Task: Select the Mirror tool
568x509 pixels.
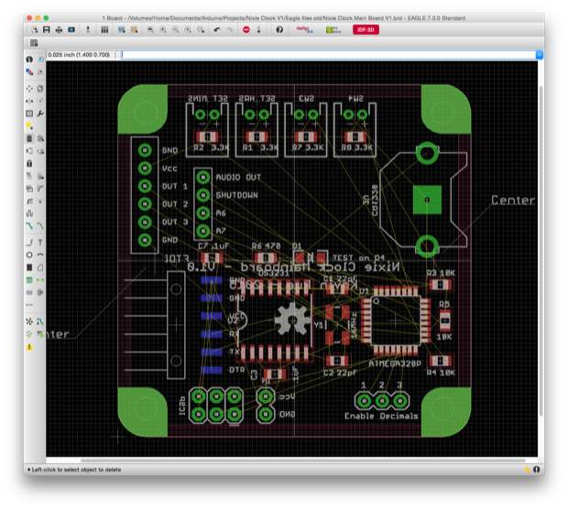Action: (x=29, y=101)
